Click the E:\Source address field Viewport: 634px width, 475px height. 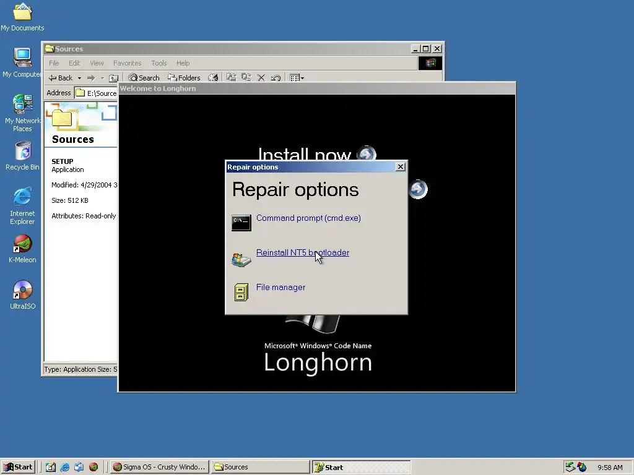click(96, 93)
